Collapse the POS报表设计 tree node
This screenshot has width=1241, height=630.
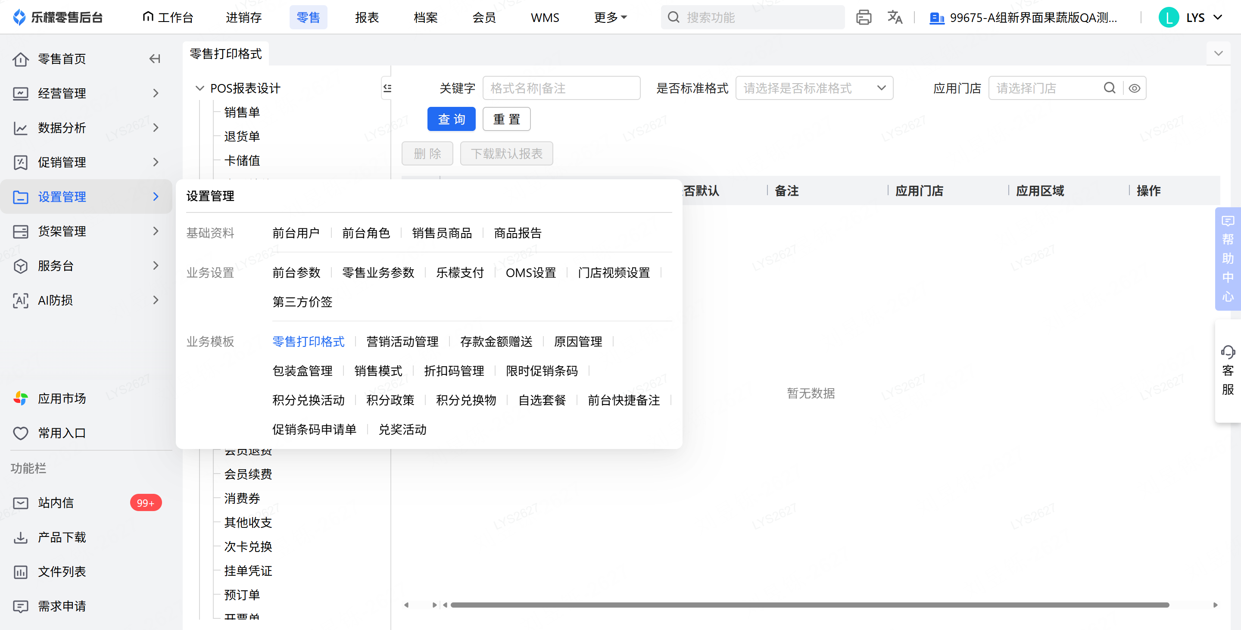200,88
